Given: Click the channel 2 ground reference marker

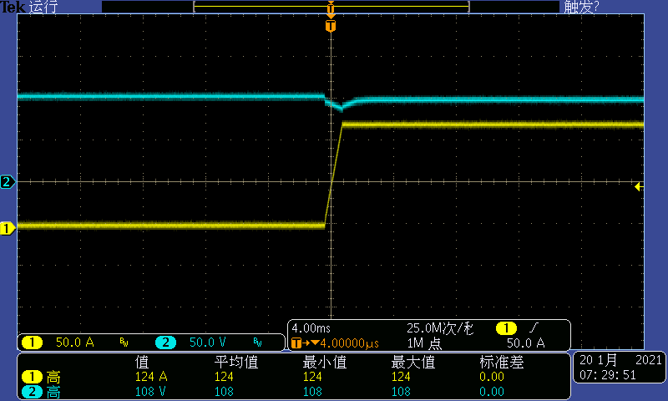Looking at the screenshot, I should coord(8,182).
